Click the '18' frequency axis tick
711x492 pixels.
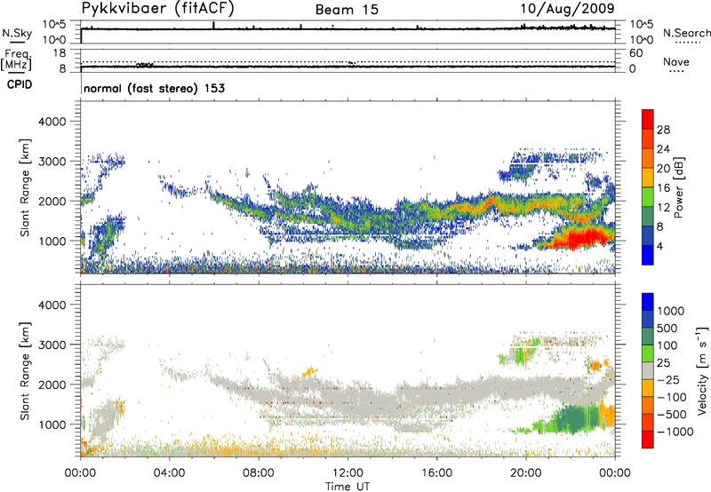click(60, 53)
